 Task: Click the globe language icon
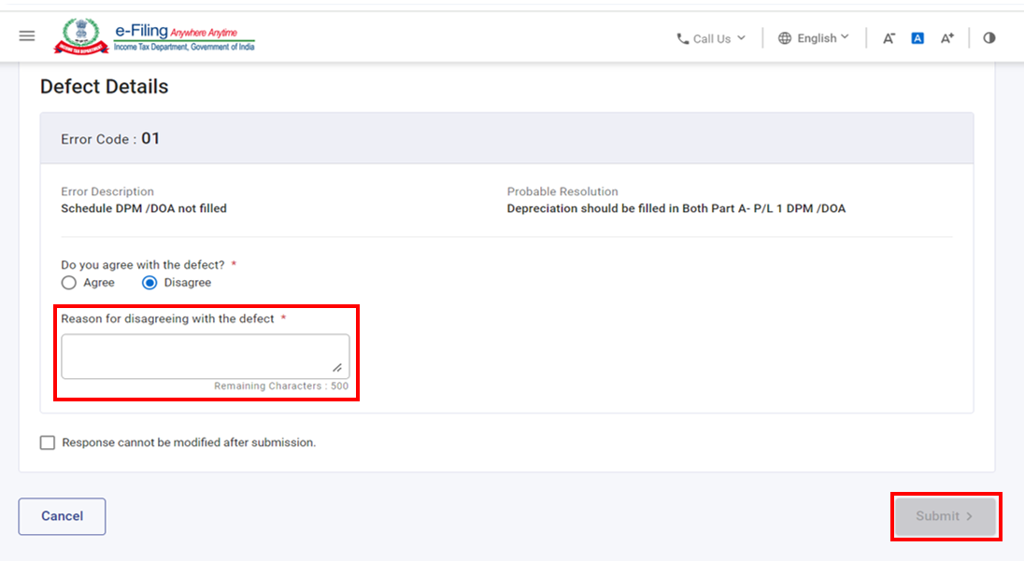tap(785, 38)
